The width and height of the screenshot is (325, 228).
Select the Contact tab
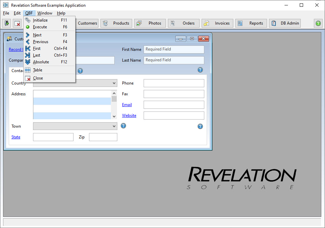[x=17, y=71]
